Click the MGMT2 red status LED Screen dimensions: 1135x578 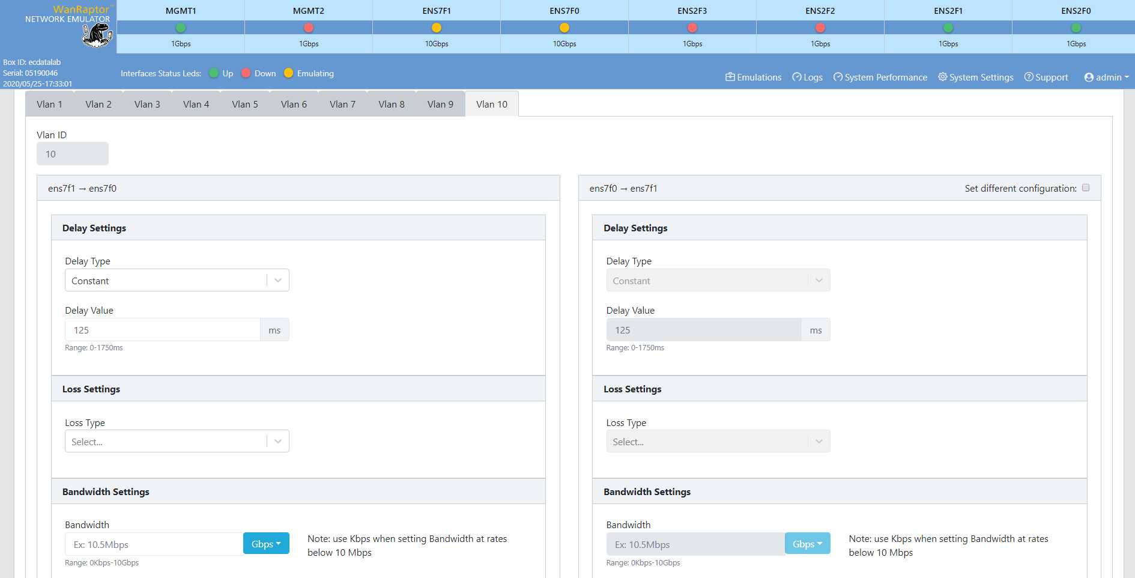pyautogui.click(x=309, y=28)
